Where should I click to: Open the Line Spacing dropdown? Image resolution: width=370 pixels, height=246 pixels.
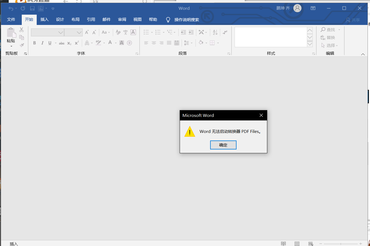188,43
